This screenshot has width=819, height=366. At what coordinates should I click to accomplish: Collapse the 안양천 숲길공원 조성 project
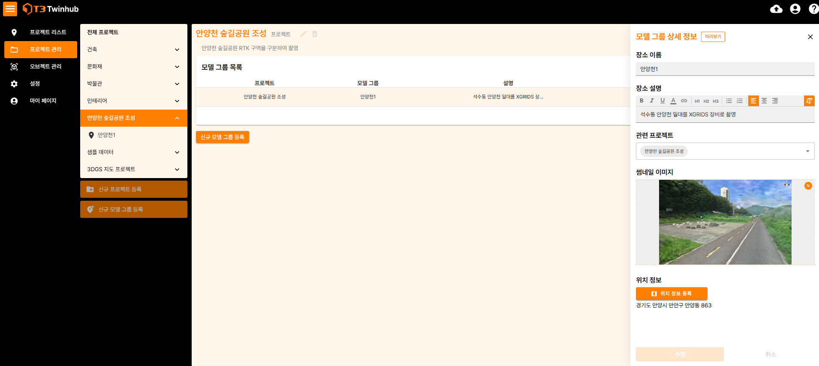[x=134, y=118]
